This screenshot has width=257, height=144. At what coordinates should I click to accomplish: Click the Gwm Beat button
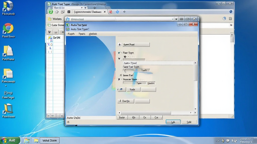(x=136, y=44)
